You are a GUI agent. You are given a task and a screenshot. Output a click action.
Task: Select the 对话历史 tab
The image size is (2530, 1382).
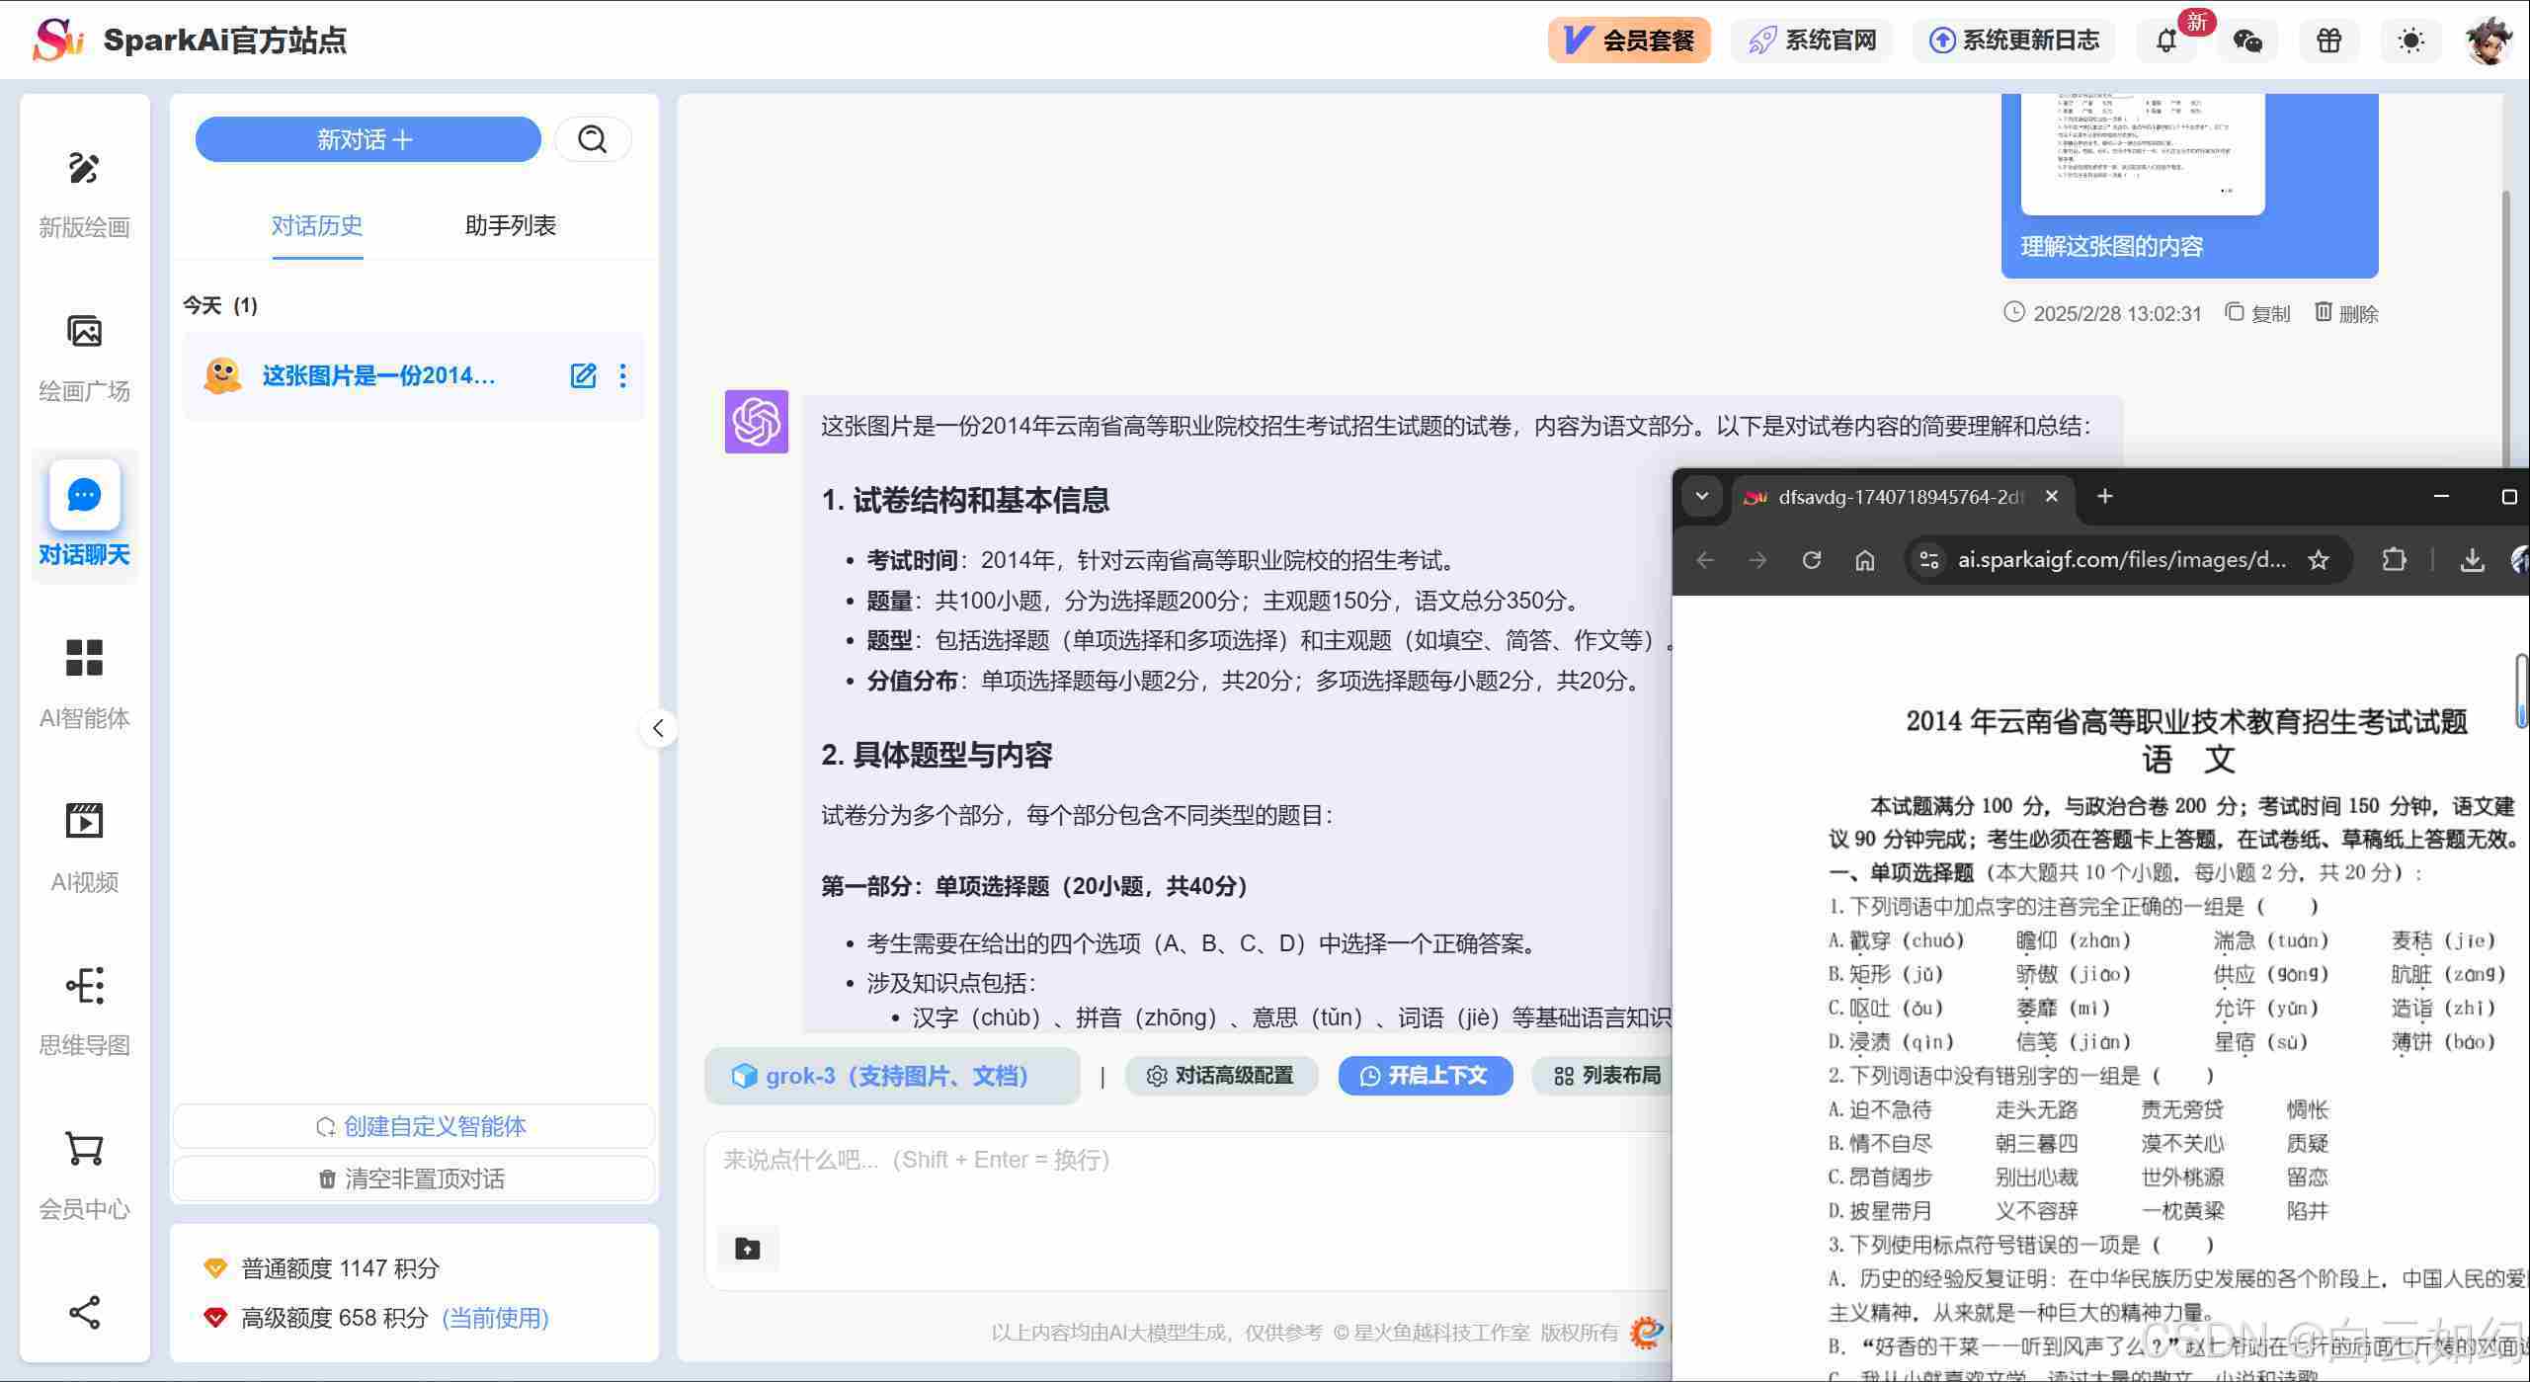pos(317,225)
